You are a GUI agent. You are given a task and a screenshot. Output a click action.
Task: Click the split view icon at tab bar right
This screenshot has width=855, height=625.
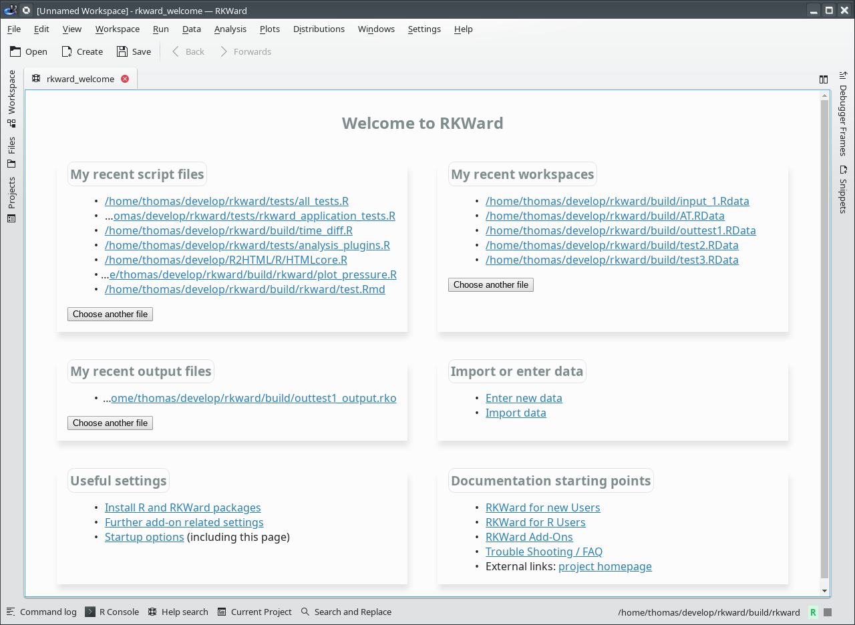point(824,79)
